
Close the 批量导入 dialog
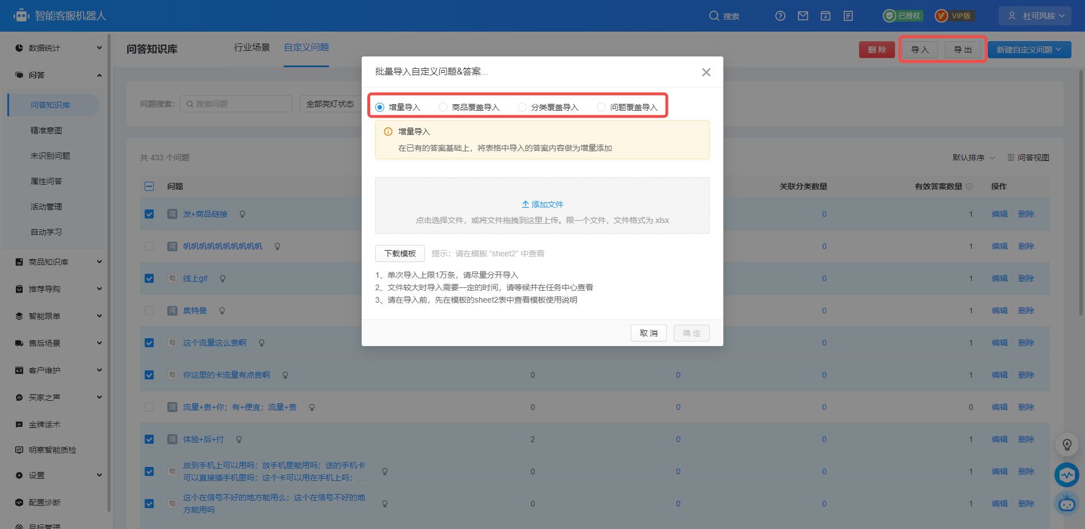point(706,72)
